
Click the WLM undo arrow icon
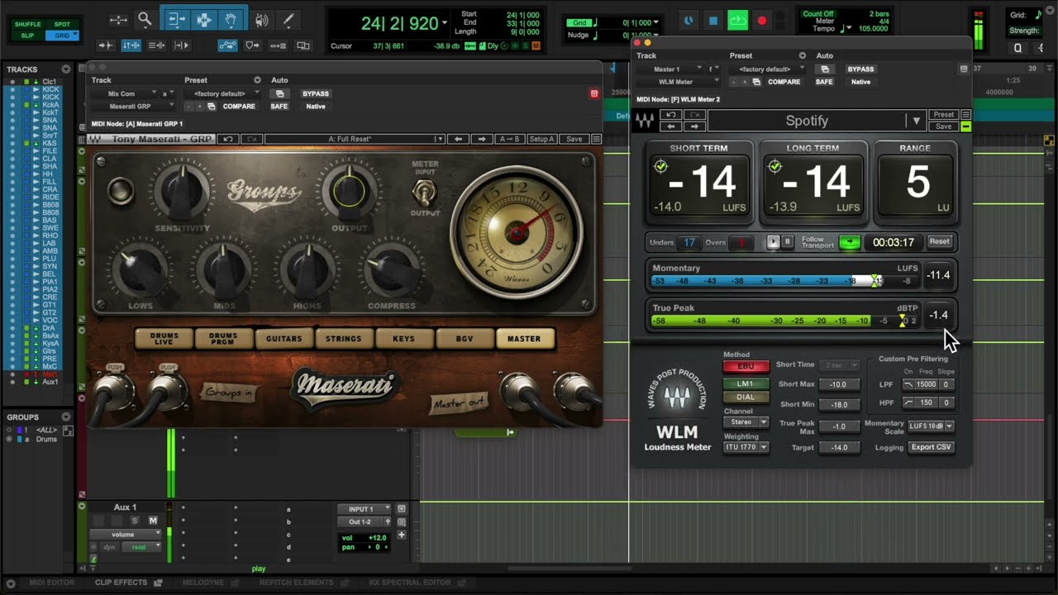point(671,115)
